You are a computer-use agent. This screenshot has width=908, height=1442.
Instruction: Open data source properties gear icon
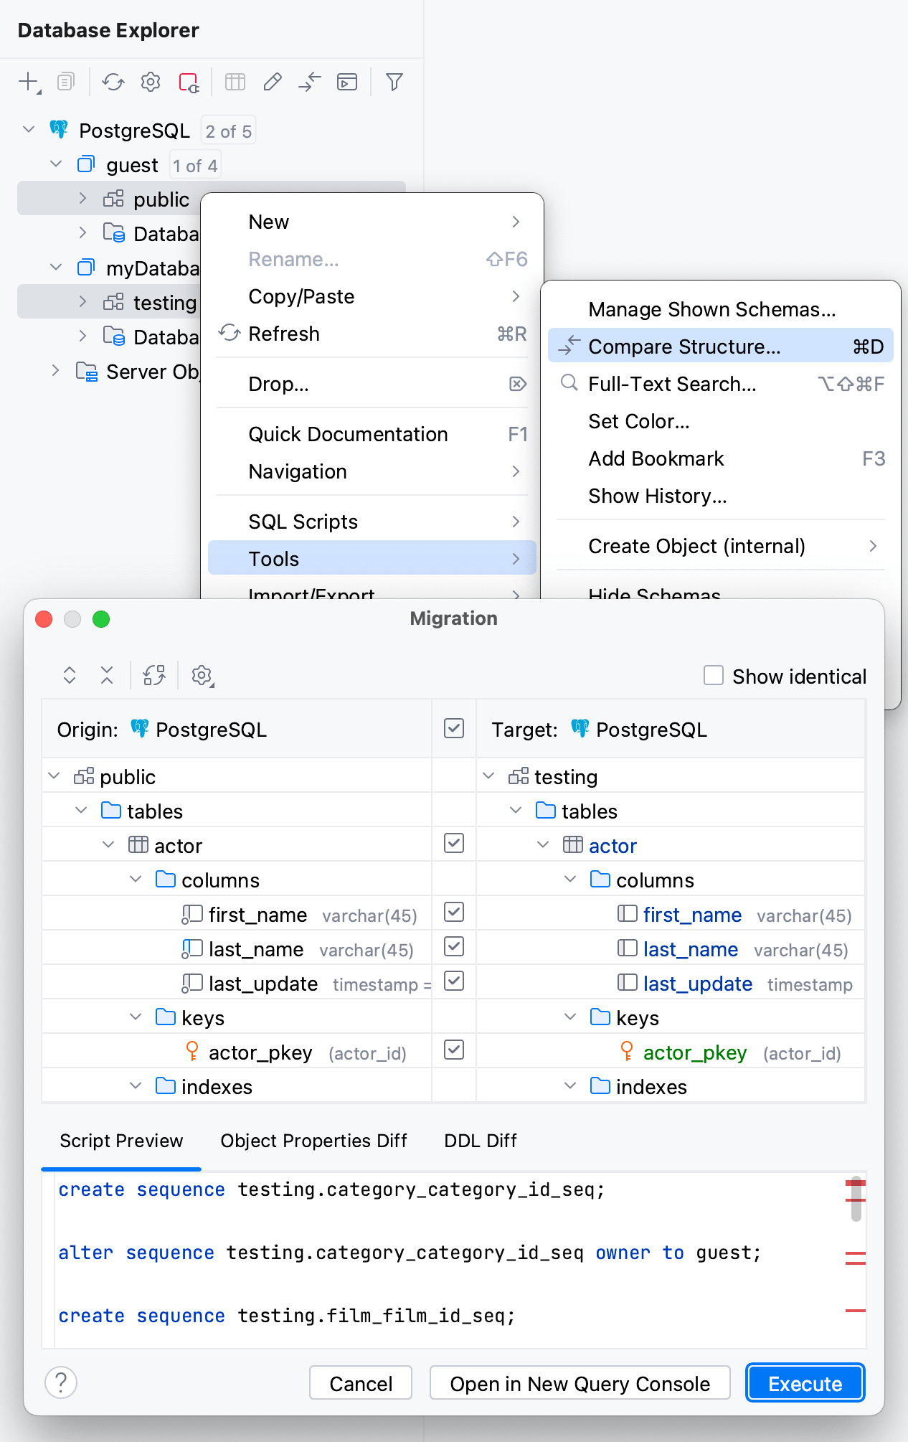151,82
